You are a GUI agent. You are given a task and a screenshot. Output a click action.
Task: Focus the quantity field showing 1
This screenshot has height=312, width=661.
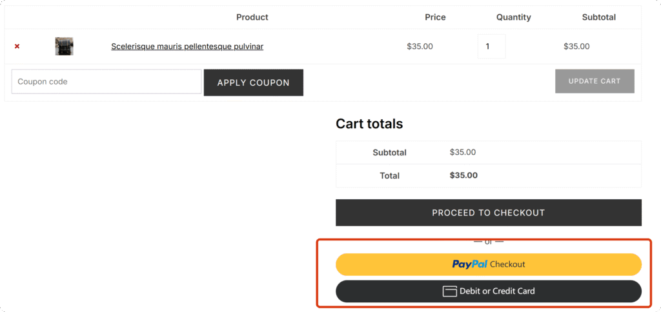491,46
